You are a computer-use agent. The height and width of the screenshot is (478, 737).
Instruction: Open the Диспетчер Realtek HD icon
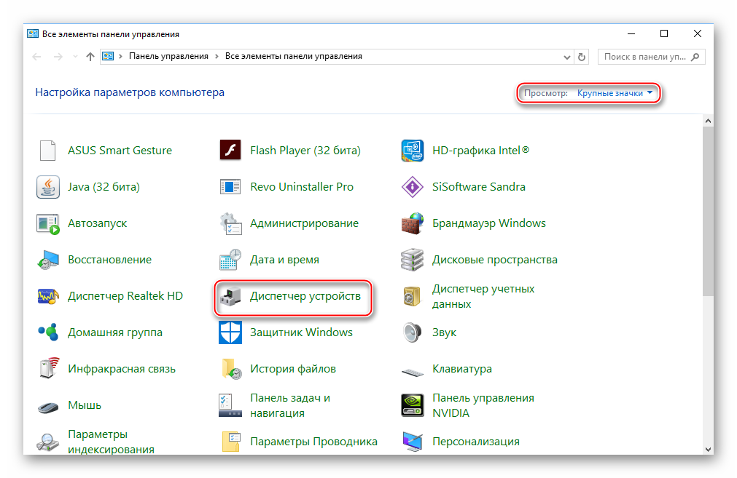click(48, 296)
